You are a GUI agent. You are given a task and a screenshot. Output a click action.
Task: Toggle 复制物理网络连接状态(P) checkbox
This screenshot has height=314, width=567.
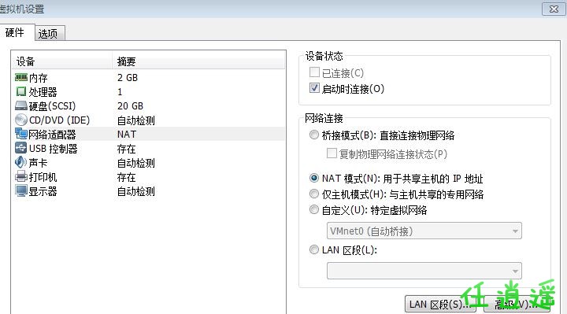(x=332, y=153)
